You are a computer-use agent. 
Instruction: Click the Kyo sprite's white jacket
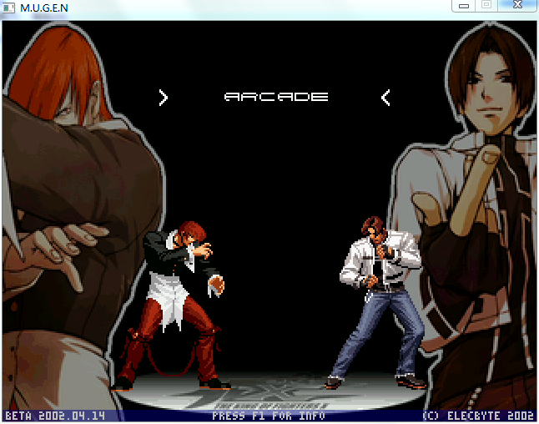[x=378, y=261]
